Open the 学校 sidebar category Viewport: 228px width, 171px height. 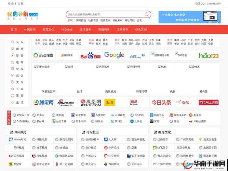(x=17, y=69)
